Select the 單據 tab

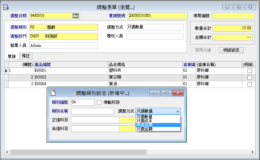click(x=12, y=56)
